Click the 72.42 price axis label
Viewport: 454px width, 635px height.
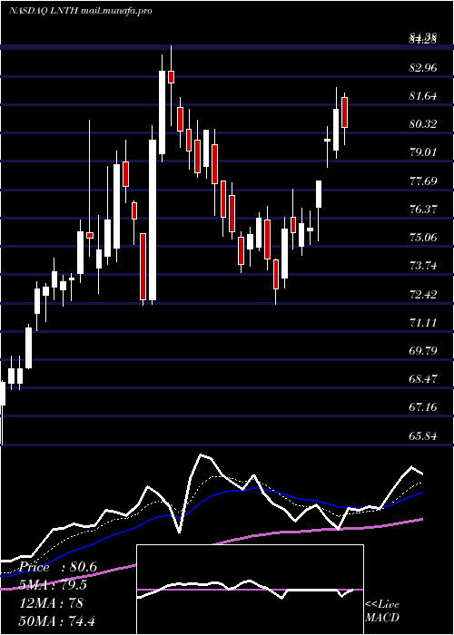click(423, 294)
